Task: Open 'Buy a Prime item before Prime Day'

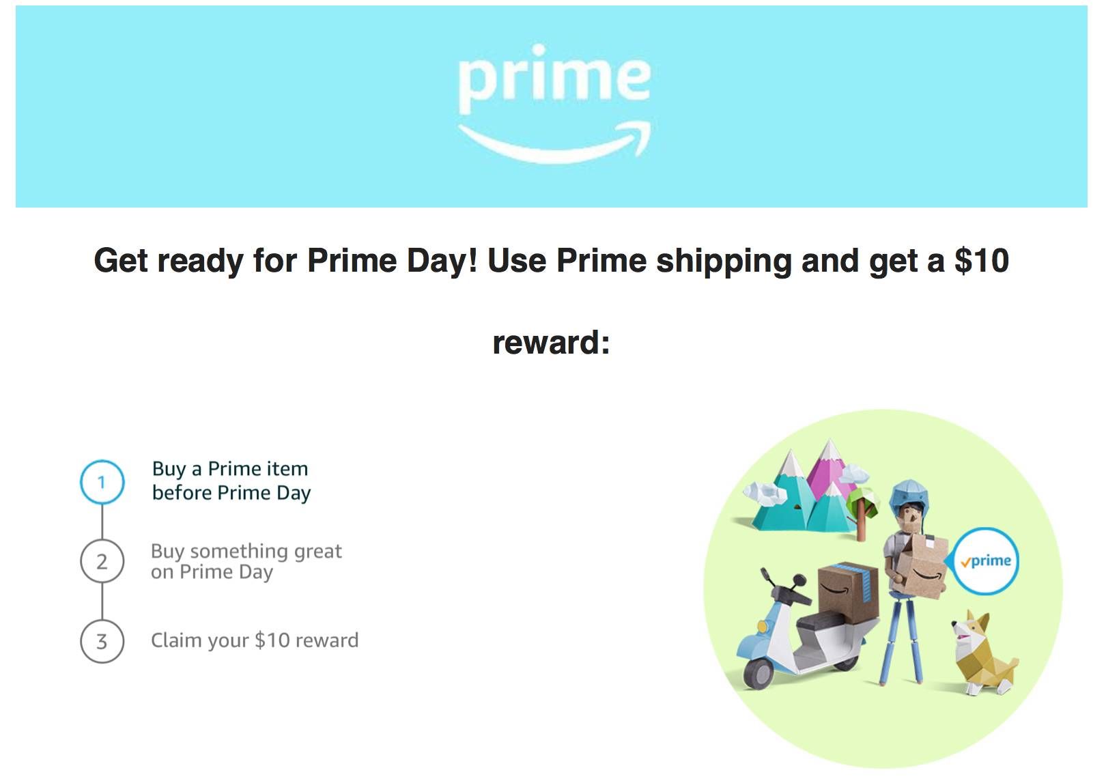Action: click(x=231, y=481)
